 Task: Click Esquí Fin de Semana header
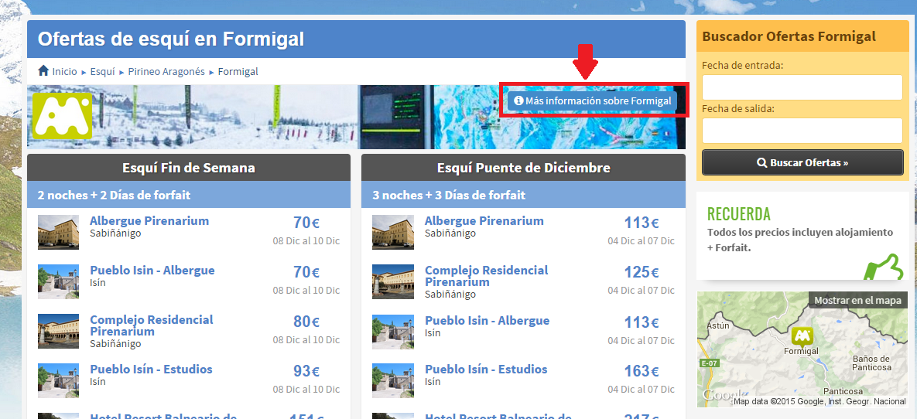point(189,168)
